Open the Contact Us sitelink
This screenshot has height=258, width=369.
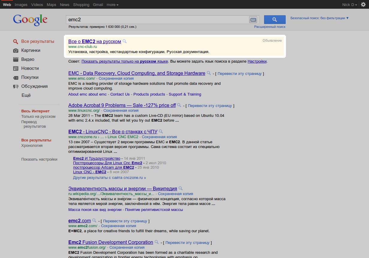tap(120, 94)
